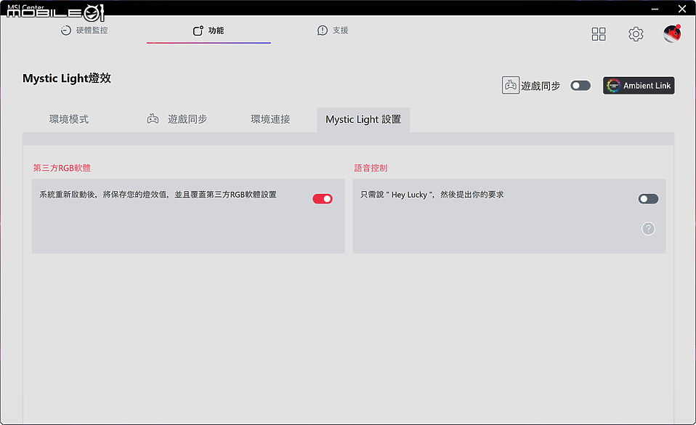Click the Mystic Light燈效 page title
The height and width of the screenshot is (425, 696).
point(67,78)
